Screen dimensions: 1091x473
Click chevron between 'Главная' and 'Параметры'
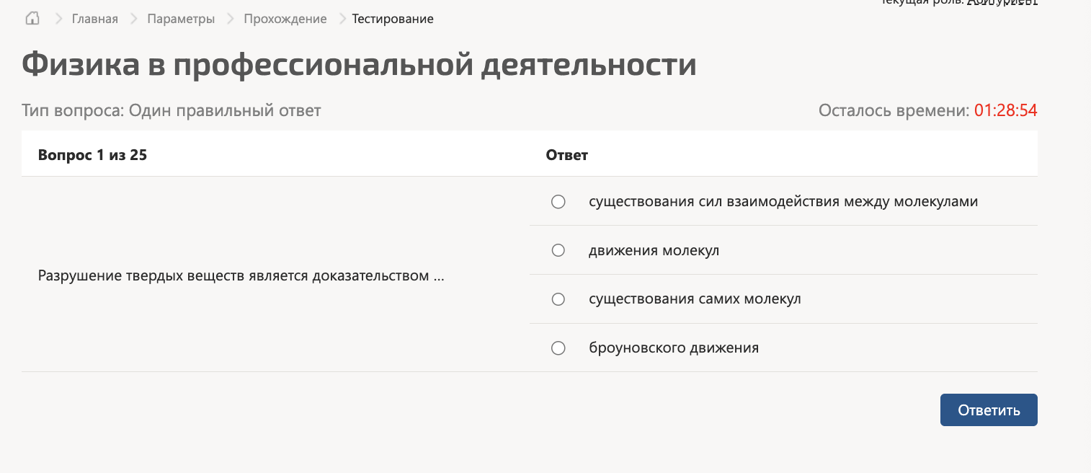[133, 19]
